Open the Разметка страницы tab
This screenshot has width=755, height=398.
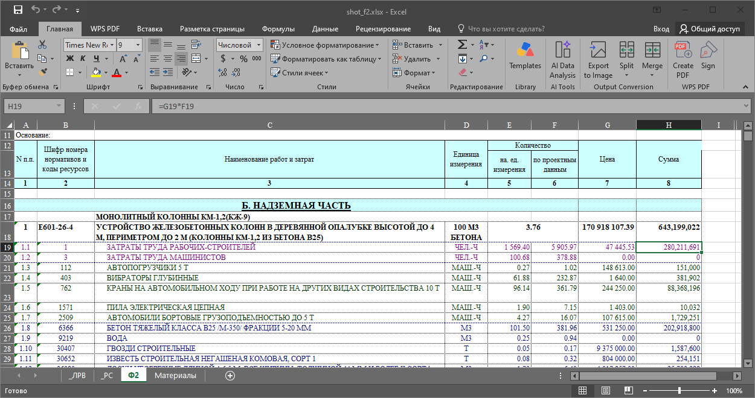click(212, 29)
